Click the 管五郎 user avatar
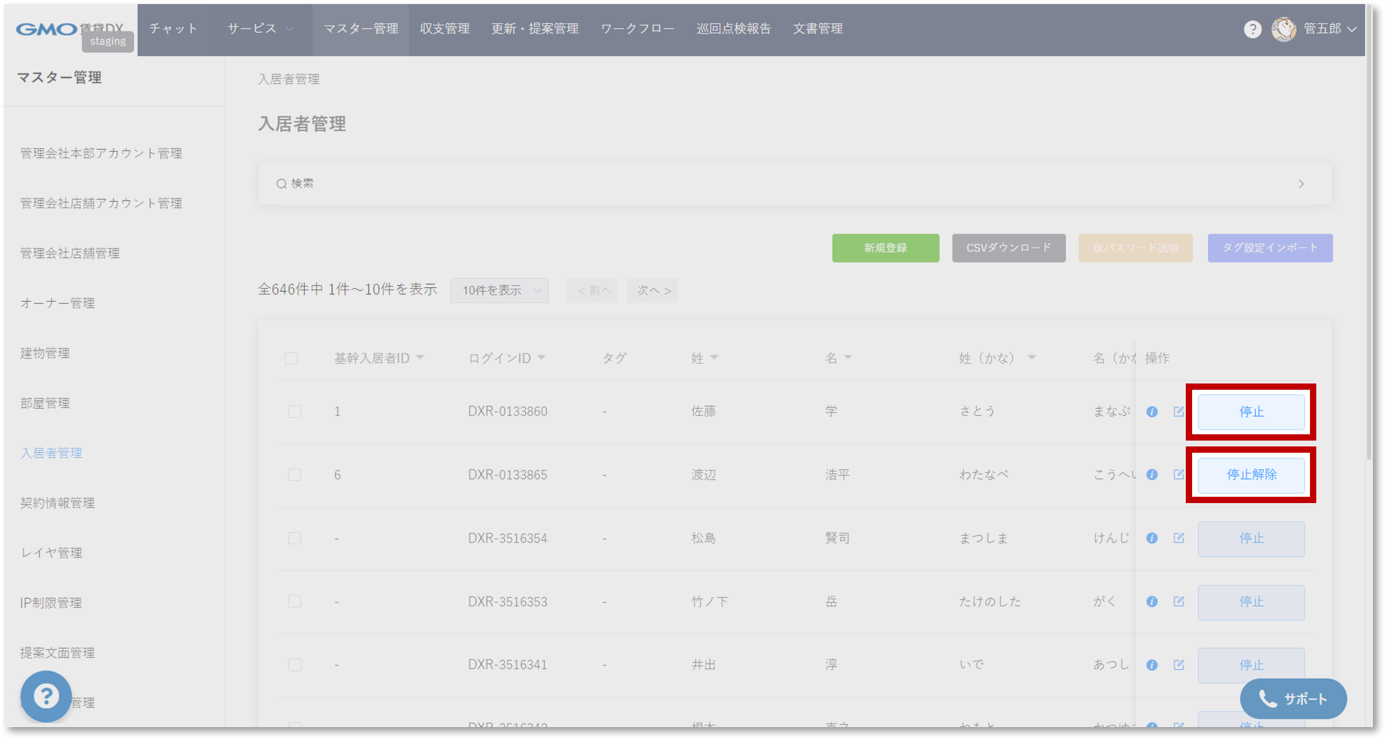Image resolution: width=1386 pixels, height=740 pixels. coord(1283,29)
